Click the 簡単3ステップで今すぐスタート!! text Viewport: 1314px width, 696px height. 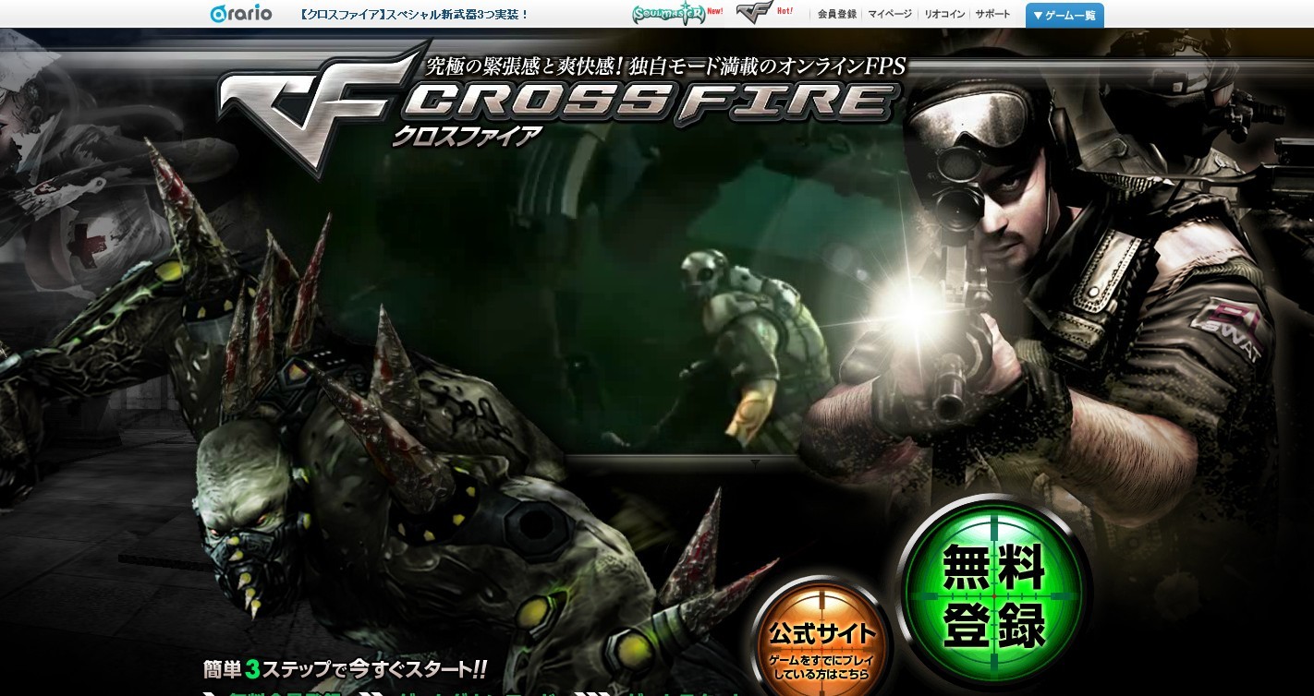pyautogui.click(x=345, y=667)
